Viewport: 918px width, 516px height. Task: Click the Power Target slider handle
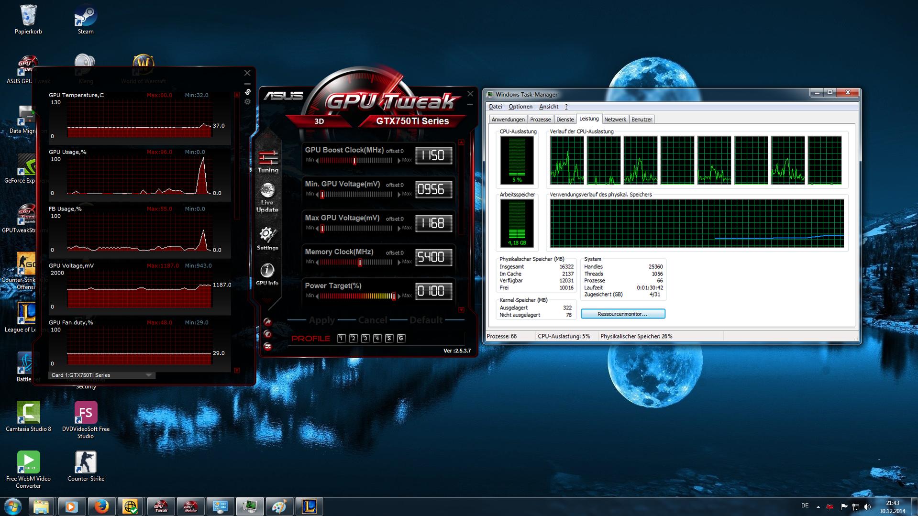click(394, 296)
